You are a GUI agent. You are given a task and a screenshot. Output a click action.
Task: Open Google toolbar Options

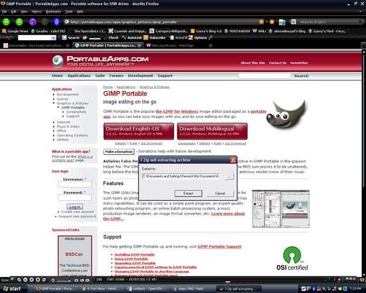(198, 38)
